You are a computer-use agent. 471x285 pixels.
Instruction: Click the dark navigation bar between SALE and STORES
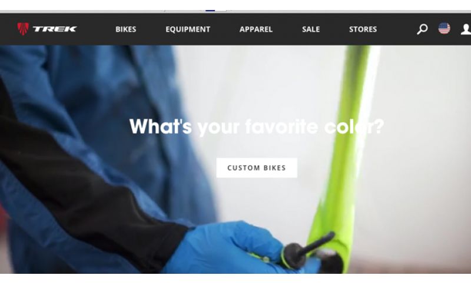coord(334,29)
